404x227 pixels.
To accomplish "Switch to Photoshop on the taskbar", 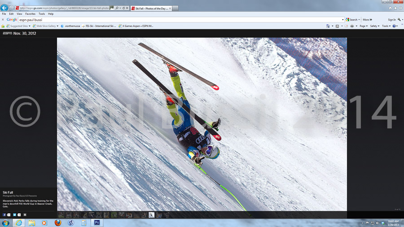I will [x=97, y=223].
